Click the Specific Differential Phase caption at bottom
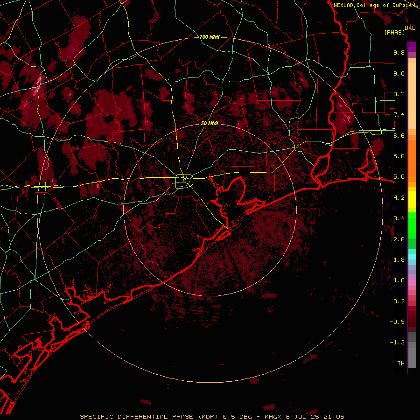Image resolution: width=420 pixels, height=420 pixels. click(x=212, y=417)
